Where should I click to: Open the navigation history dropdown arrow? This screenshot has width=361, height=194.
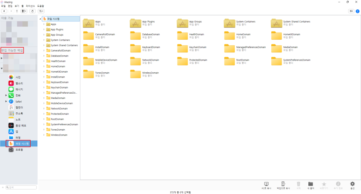pyautogui.click(x=17, y=11)
